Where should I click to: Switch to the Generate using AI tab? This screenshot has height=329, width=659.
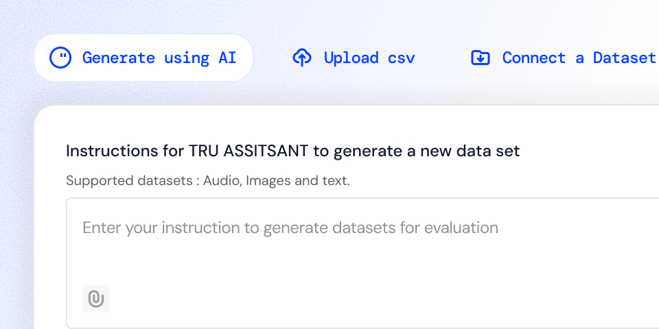point(143,58)
